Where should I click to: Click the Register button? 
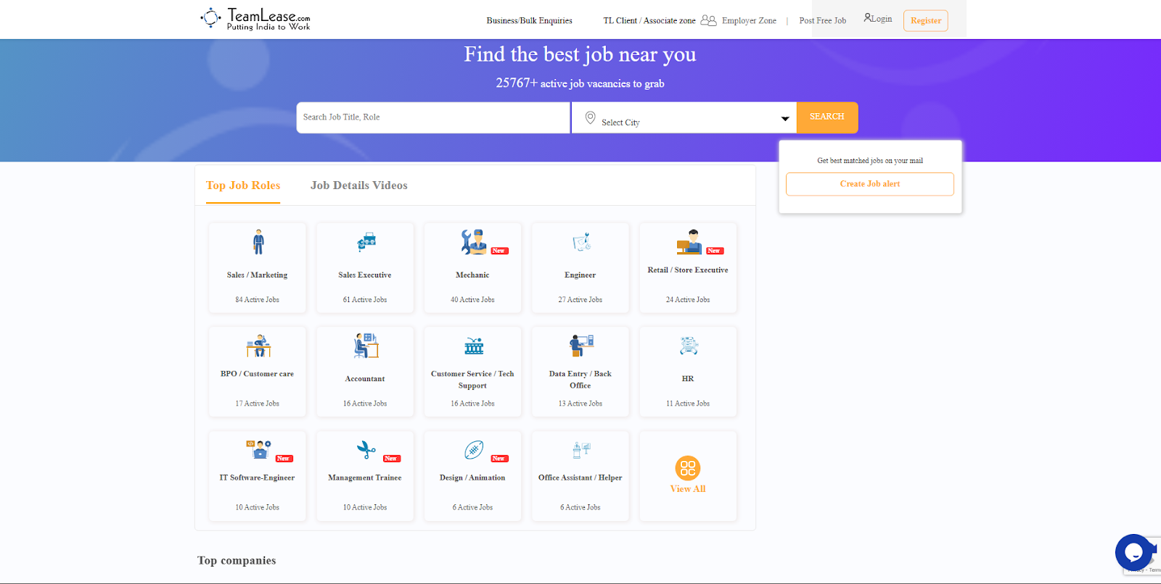[x=926, y=20]
